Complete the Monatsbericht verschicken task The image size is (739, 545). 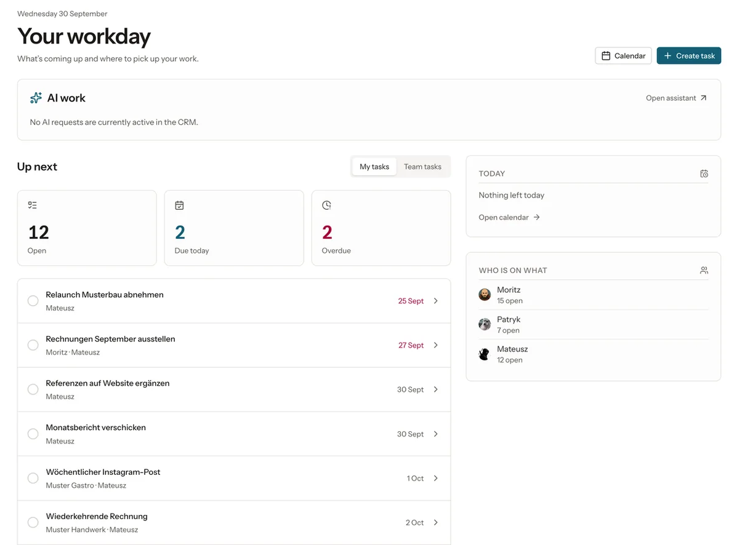click(33, 434)
